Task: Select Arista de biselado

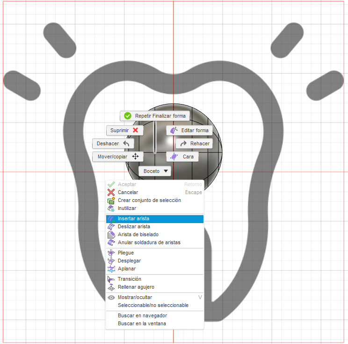Action: click(155, 235)
